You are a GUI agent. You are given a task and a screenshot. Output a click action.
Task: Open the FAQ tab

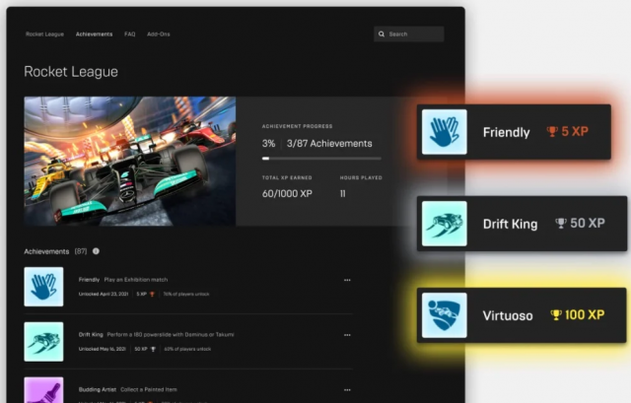tap(129, 34)
